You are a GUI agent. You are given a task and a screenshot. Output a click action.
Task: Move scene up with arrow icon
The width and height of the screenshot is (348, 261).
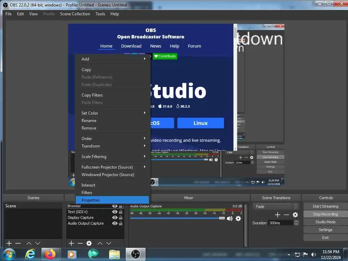tap(29, 243)
